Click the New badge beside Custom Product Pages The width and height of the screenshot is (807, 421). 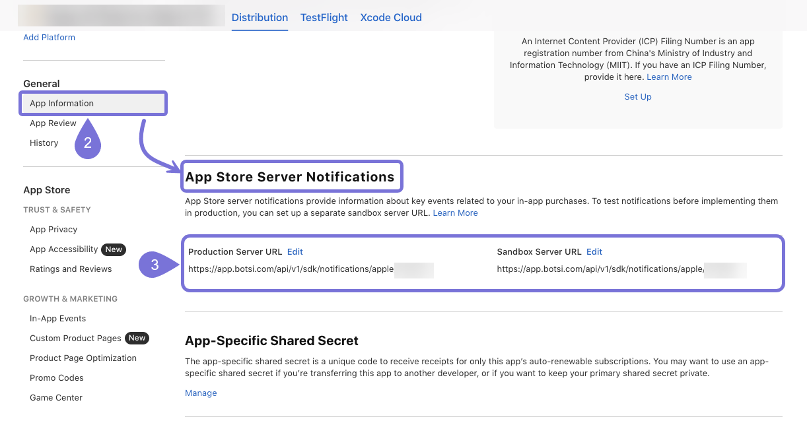pos(137,339)
